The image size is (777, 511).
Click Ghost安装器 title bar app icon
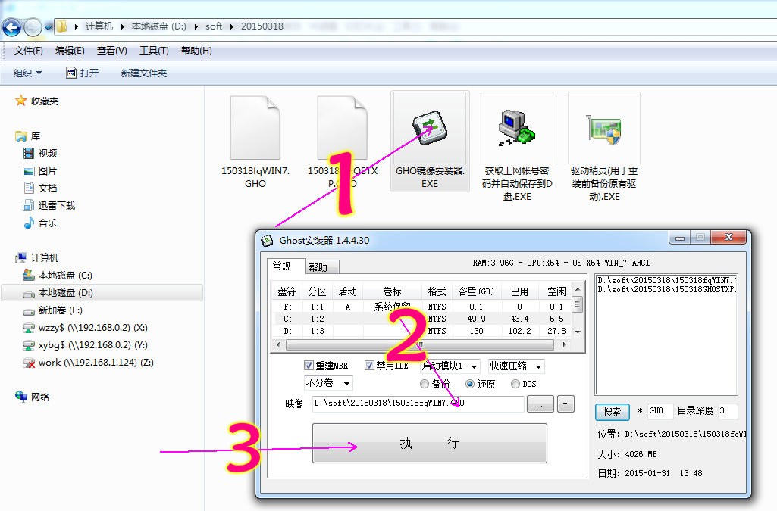point(267,241)
